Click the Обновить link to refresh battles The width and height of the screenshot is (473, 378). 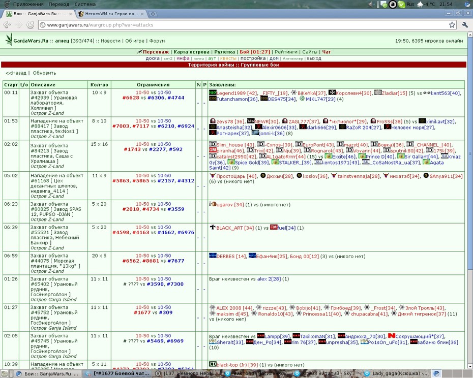[44, 73]
